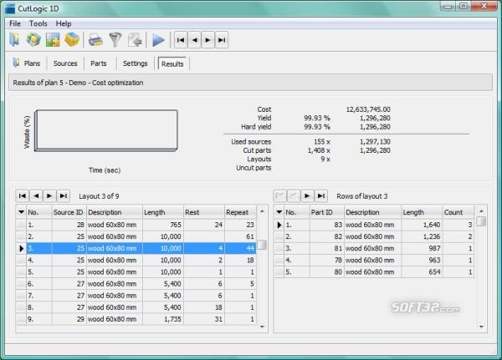Click rows table scrollbar thumb

pos(481,221)
